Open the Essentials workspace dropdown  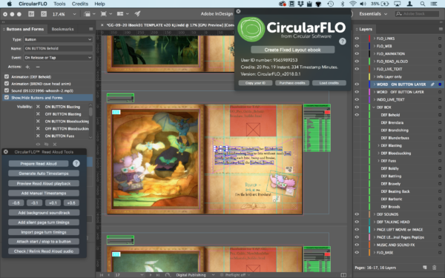pyautogui.click(x=373, y=13)
